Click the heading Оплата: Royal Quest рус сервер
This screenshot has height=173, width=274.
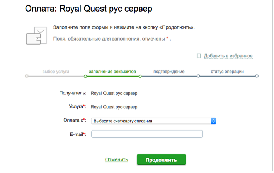point(88,9)
